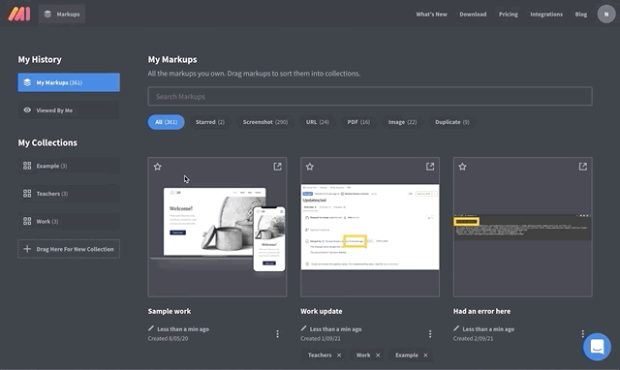Filter markups by PDF

pyautogui.click(x=358, y=122)
